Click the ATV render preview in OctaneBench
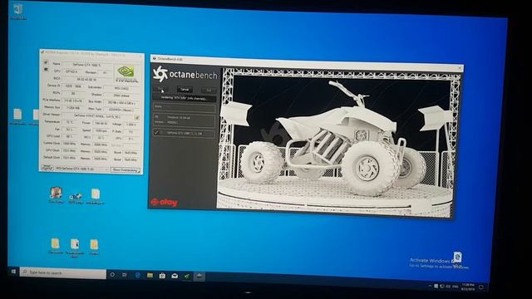 pyautogui.click(x=337, y=142)
